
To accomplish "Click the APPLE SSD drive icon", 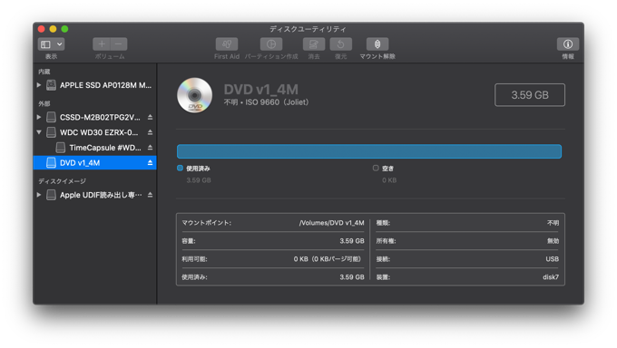I will tap(51, 85).
